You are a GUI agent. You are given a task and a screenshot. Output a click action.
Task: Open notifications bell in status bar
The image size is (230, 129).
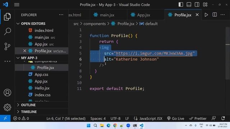pos(223,118)
